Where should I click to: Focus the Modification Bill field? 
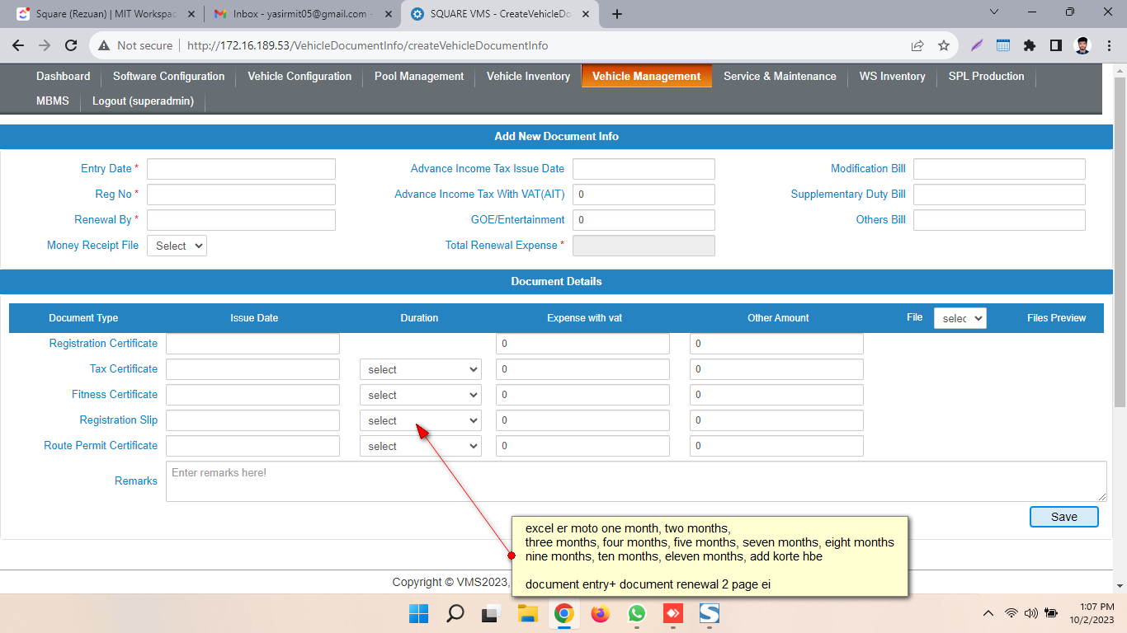(999, 169)
